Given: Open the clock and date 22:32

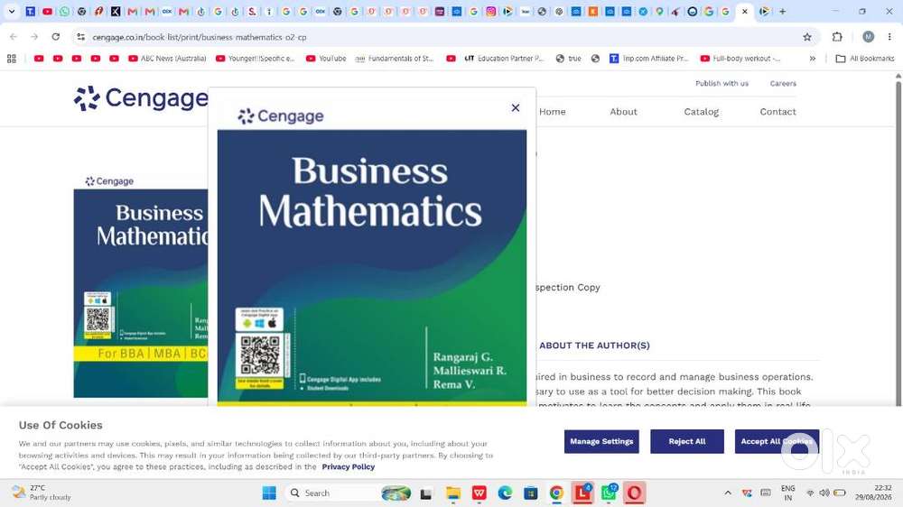Looking at the screenshot, I should (x=874, y=493).
